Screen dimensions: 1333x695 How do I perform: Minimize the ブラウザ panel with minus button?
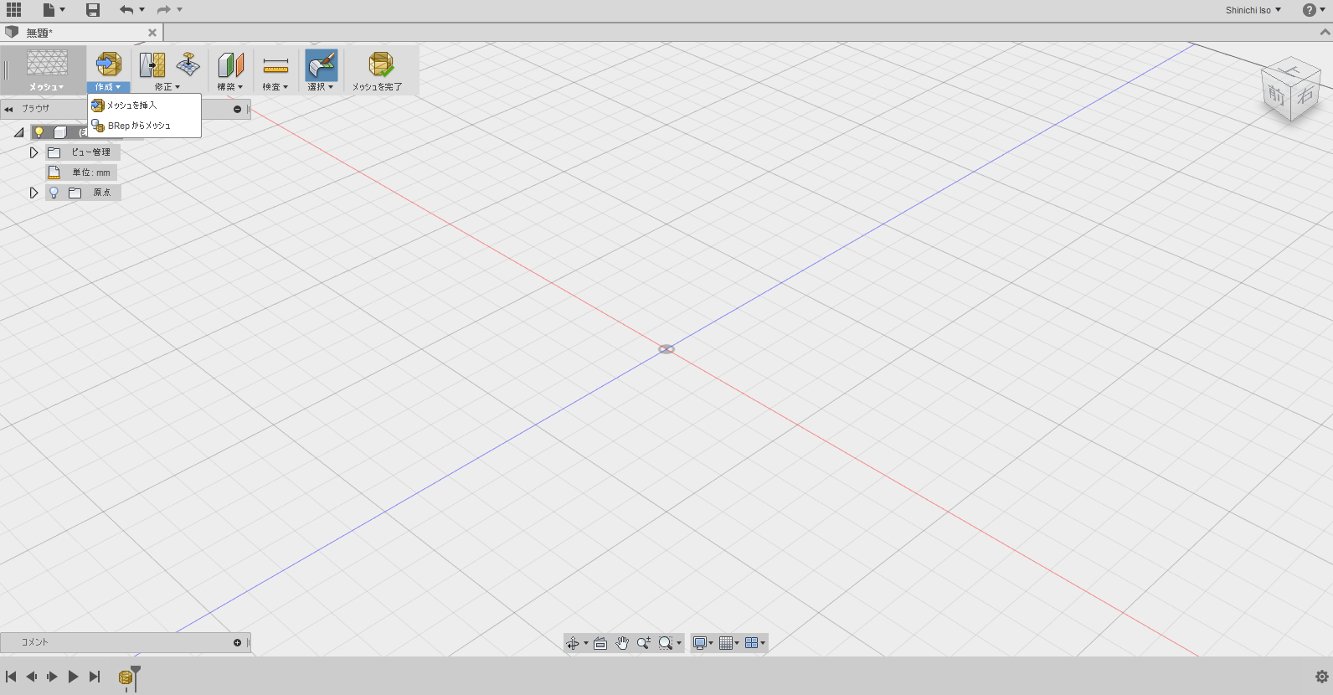pyautogui.click(x=237, y=109)
